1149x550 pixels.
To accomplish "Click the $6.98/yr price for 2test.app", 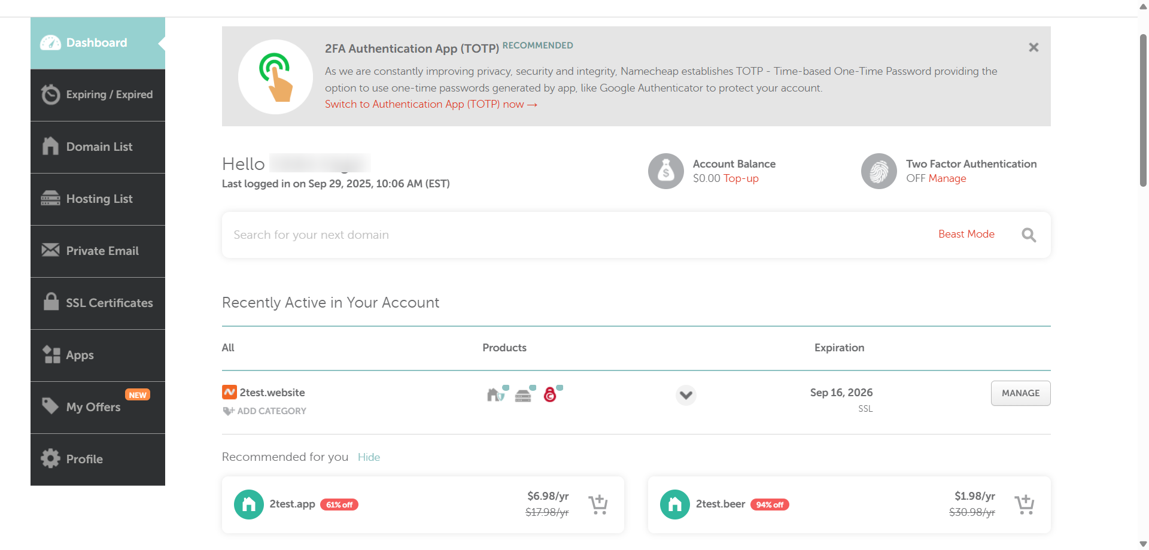I will [548, 496].
